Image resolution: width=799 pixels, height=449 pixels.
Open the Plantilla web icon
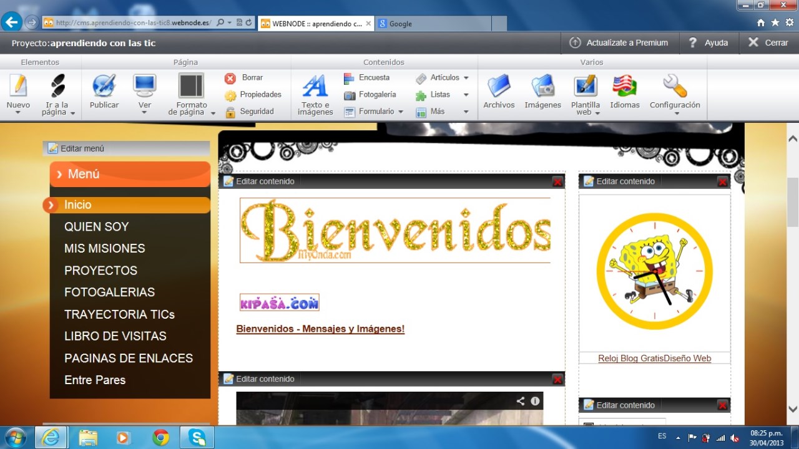click(x=586, y=85)
